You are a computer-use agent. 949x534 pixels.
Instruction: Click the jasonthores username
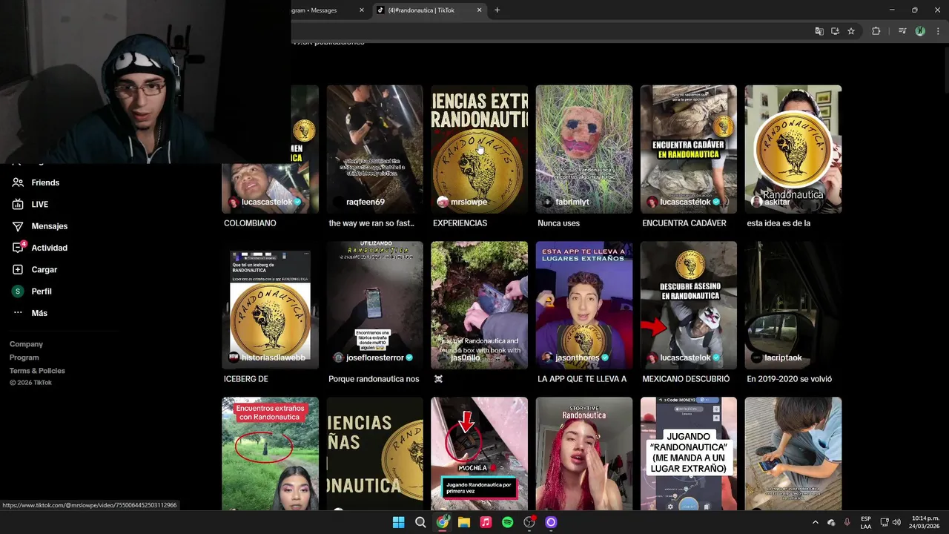click(x=577, y=357)
